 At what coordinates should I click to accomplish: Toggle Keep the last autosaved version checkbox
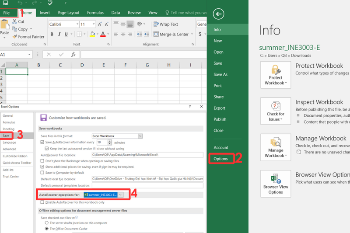(x=47, y=149)
